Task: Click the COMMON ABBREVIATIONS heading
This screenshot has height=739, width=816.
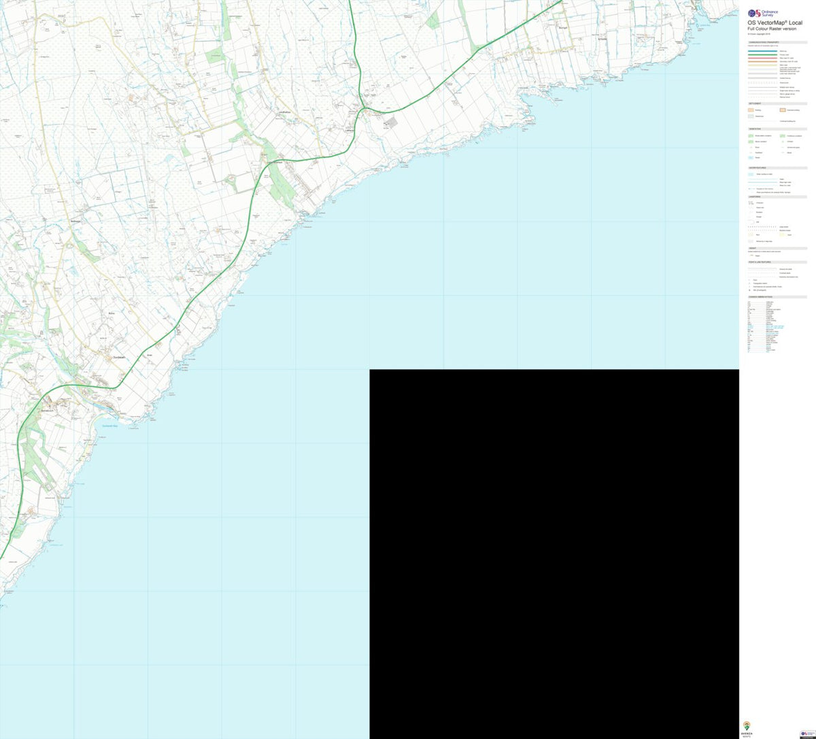Action: (760, 297)
